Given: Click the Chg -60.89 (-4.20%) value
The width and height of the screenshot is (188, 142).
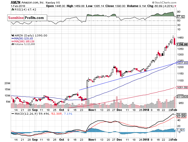Looking at the screenshot, I should [160, 6].
